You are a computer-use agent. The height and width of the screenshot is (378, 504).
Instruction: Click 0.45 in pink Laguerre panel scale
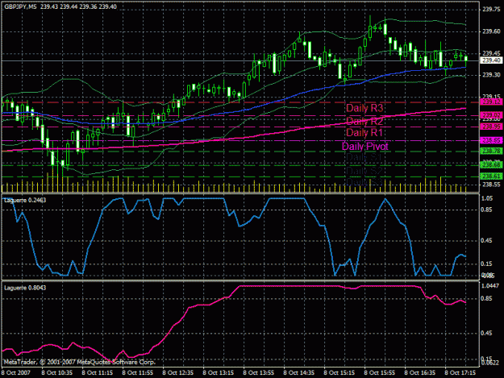pos(487,334)
